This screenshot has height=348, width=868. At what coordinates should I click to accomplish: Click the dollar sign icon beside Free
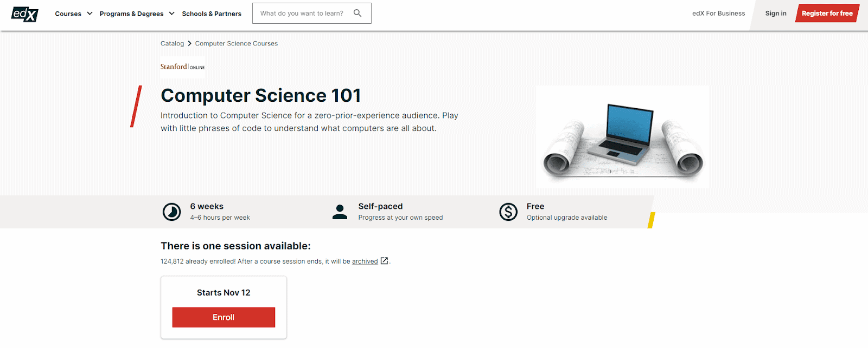click(x=508, y=212)
